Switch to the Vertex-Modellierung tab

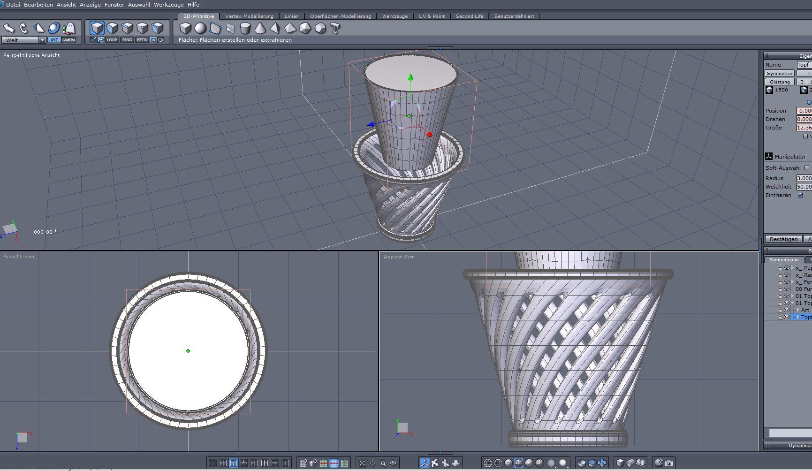click(249, 16)
